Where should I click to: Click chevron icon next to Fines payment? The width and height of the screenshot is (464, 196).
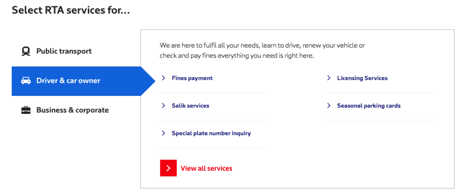(x=164, y=78)
